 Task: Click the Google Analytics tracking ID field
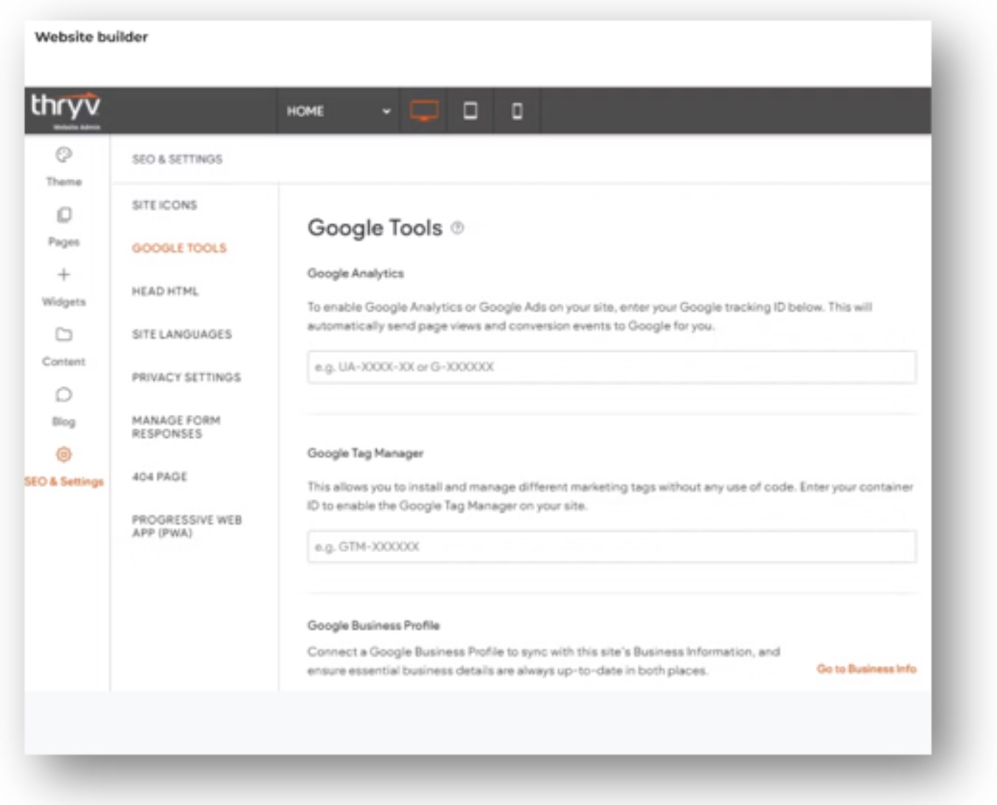[611, 366]
